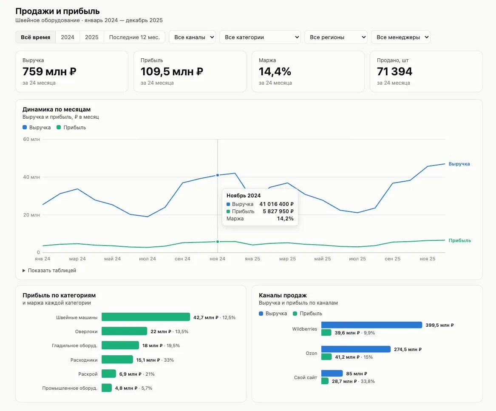Open the "Все категории" dropdown
This screenshot has width=496, height=411.
[x=260, y=37]
